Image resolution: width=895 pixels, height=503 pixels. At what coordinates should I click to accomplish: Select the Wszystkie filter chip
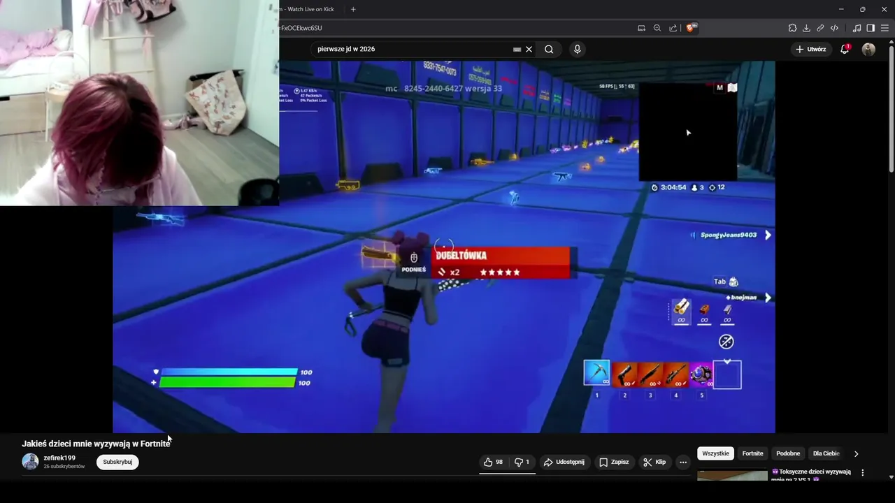(x=715, y=453)
